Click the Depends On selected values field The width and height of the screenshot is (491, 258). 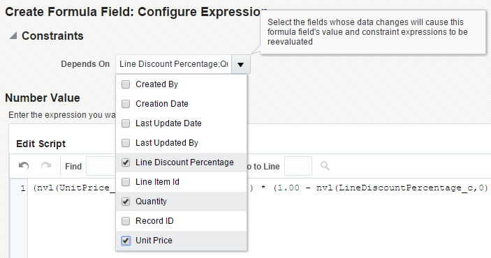coord(173,64)
